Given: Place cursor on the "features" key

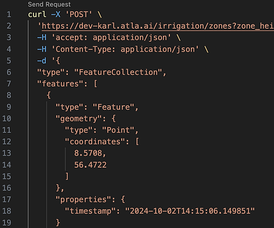Looking at the screenshot, I should [x=60, y=84].
